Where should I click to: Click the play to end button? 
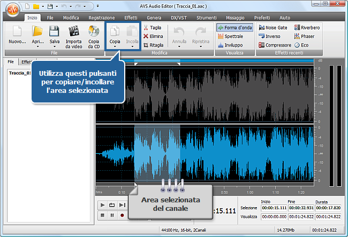(122, 205)
